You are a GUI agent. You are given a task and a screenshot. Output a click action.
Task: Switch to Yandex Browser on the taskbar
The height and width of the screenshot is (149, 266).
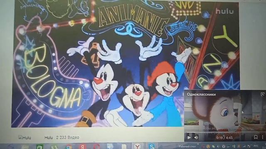(138, 146)
